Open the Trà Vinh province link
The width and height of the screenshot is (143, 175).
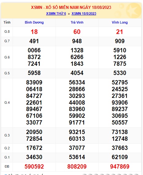77,22
